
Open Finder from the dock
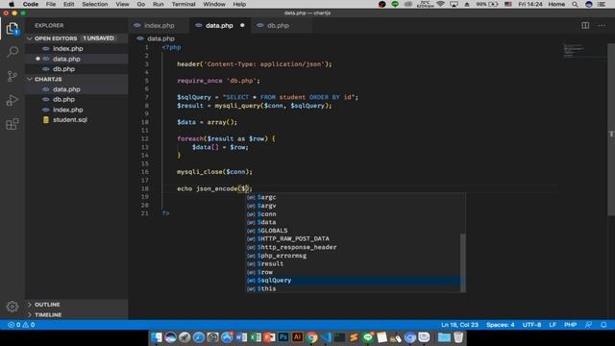coord(156,337)
